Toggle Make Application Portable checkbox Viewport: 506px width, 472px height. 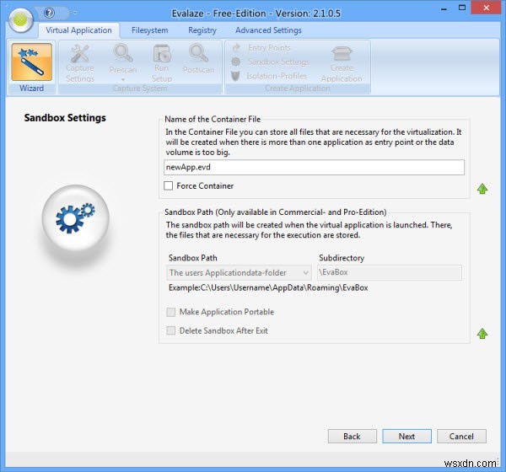point(170,312)
